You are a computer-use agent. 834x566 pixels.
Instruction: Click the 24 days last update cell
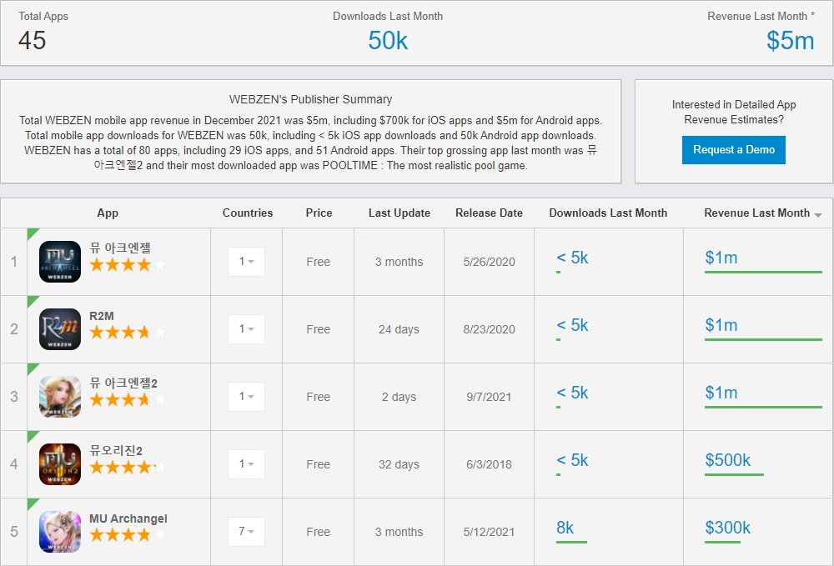399,329
